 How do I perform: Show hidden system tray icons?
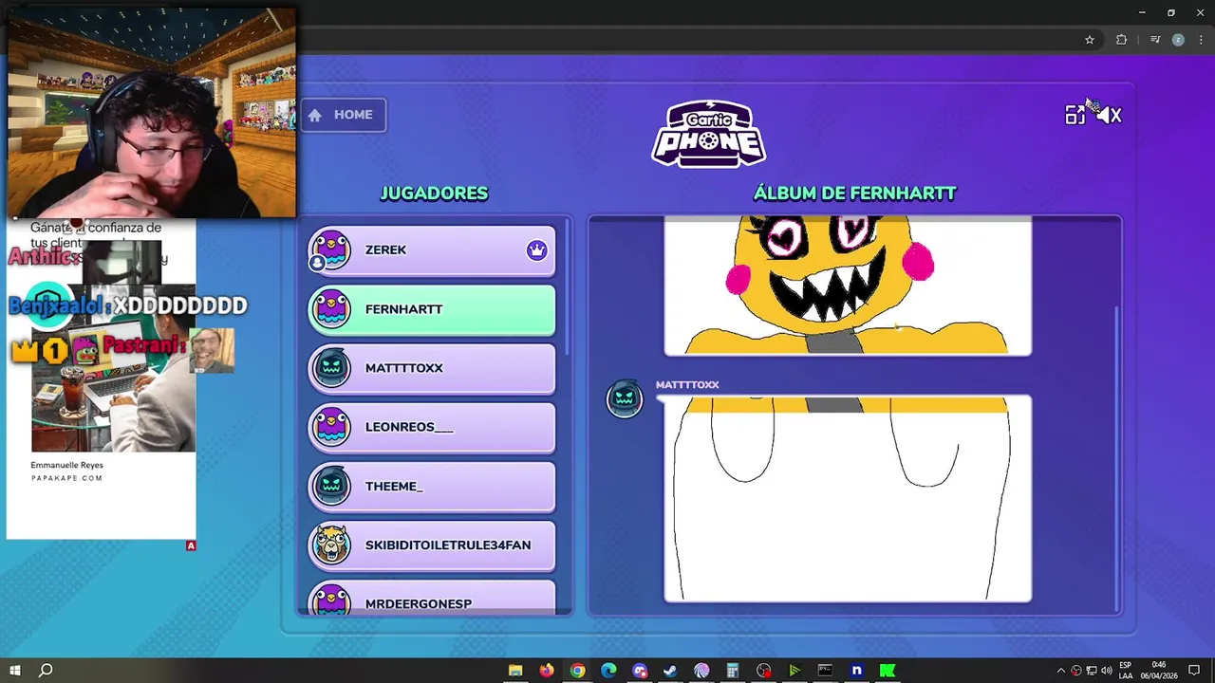click(1061, 671)
